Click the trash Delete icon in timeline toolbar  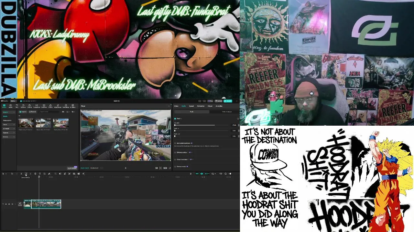pyautogui.click(x=35, y=174)
